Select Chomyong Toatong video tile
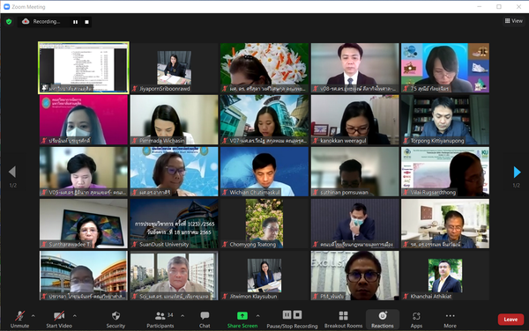The image size is (529, 331). point(264,224)
